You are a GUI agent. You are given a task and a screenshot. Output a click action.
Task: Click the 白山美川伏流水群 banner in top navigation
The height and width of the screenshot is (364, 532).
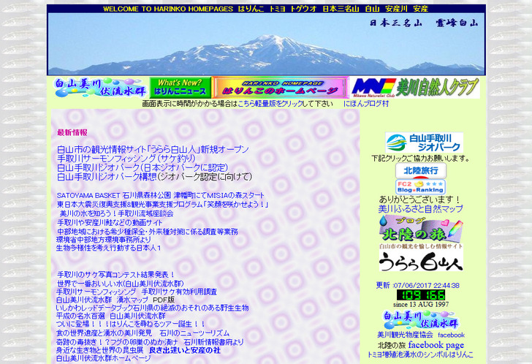(100, 88)
